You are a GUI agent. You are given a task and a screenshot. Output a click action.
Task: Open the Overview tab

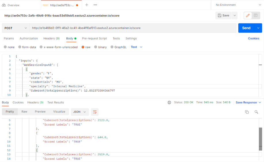[11, 5]
